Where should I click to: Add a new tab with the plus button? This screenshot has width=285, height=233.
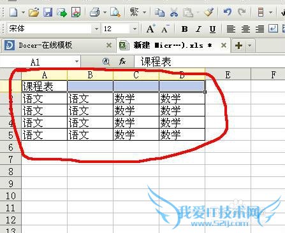(238, 45)
